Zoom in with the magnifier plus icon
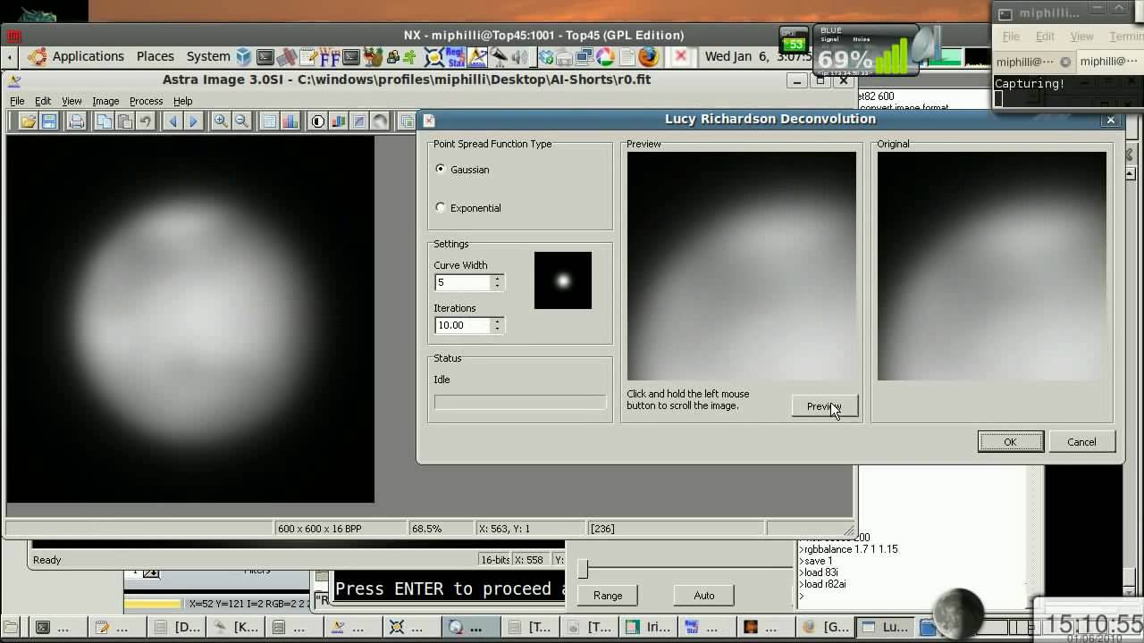1144x643 pixels. [x=221, y=121]
